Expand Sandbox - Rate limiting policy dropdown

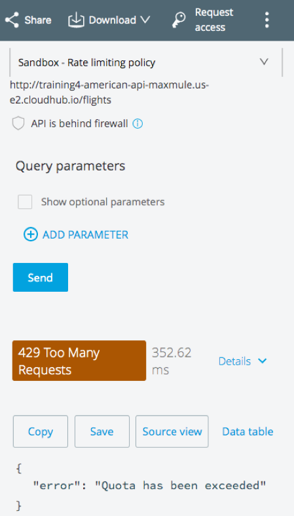click(x=146, y=62)
